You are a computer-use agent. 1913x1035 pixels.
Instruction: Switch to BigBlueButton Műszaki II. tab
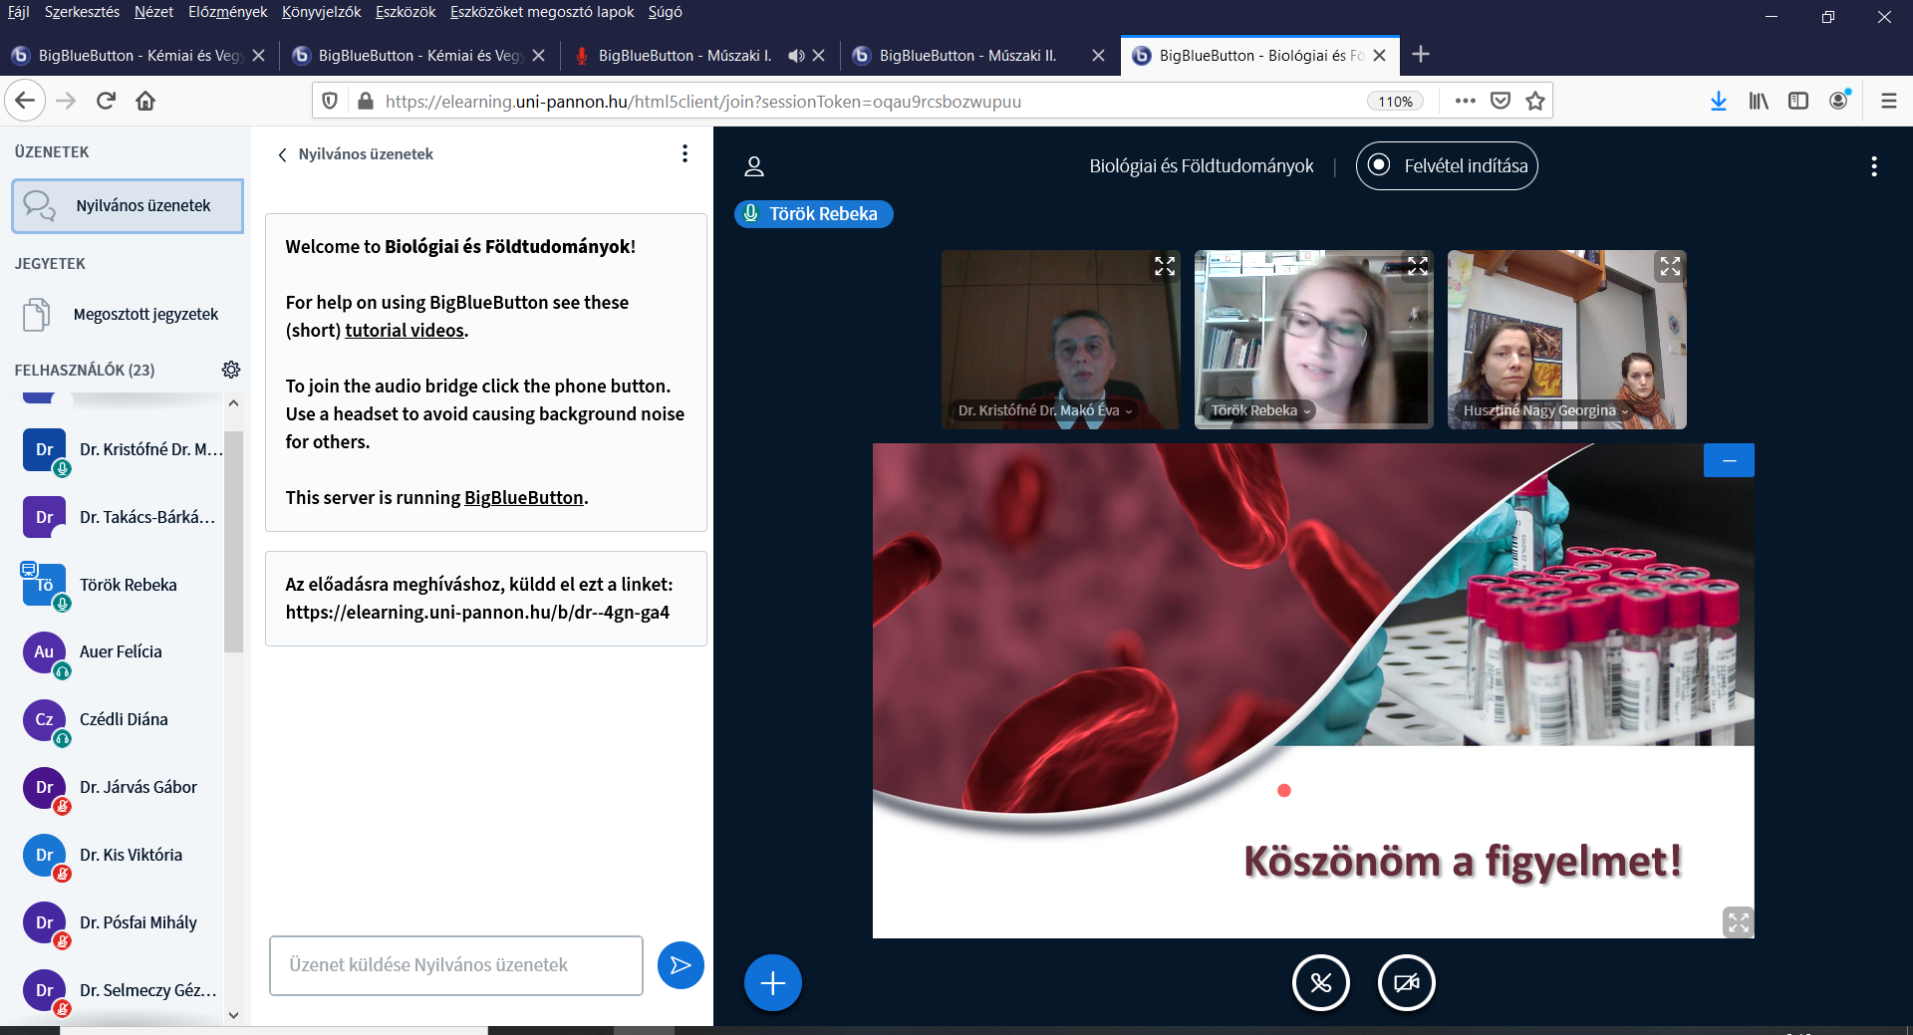click(966, 56)
